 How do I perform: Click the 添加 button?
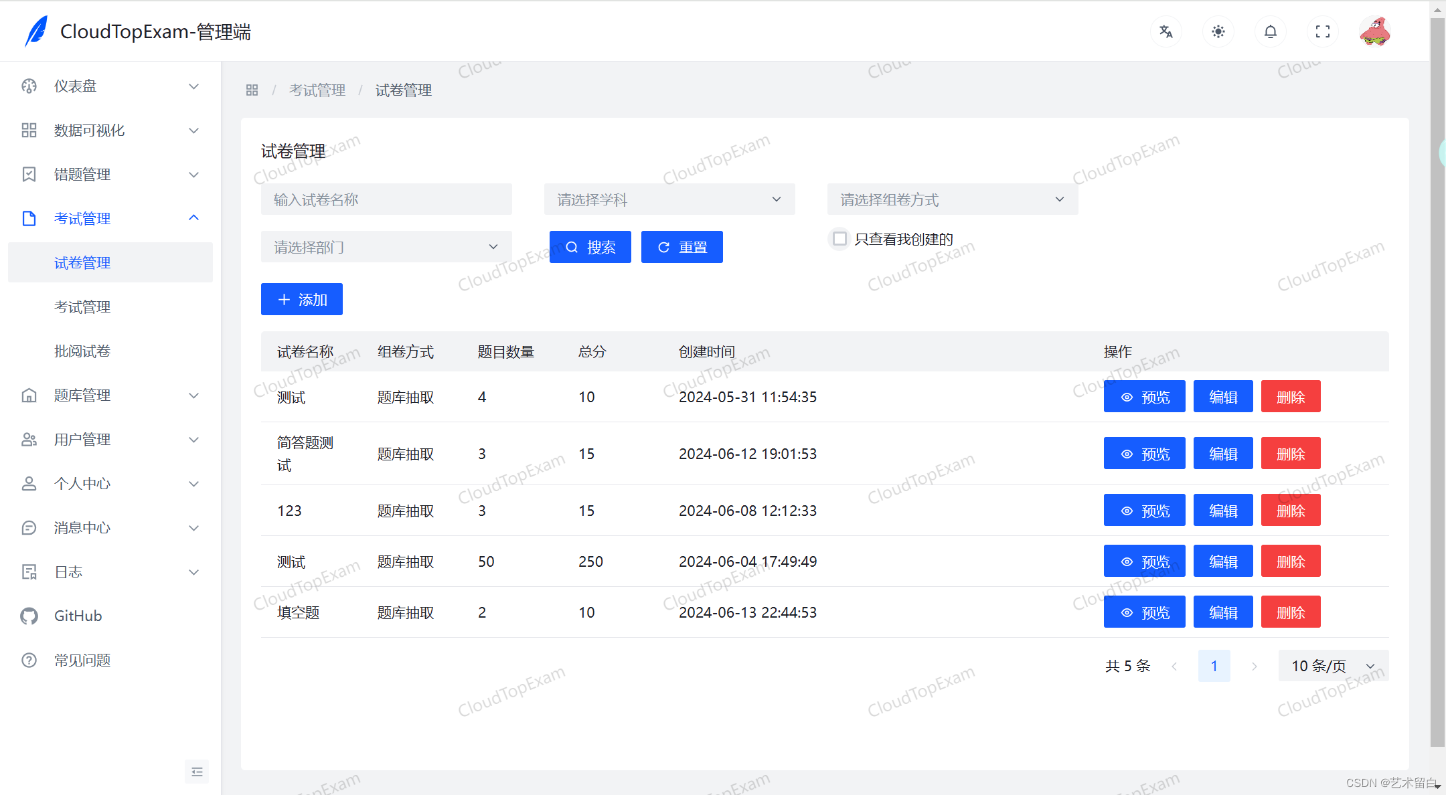click(x=301, y=299)
